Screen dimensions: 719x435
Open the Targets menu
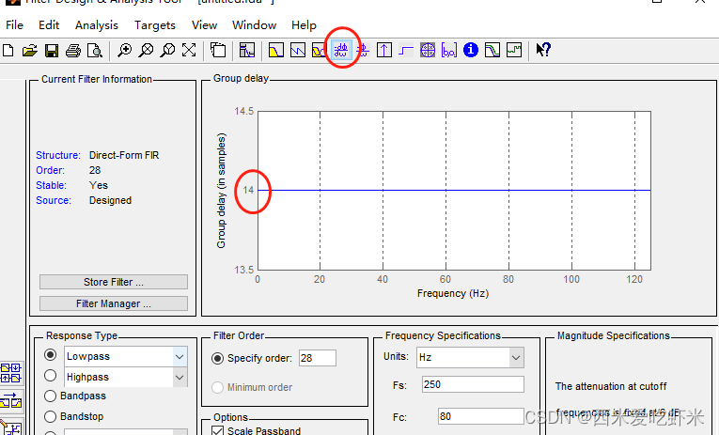pyautogui.click(x=155, y=24)
